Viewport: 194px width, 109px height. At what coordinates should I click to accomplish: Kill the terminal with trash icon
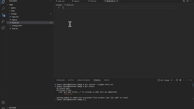(180, 80)
